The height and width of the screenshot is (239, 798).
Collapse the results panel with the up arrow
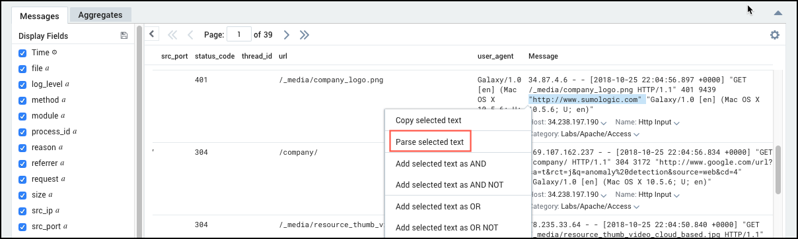[x=778, y=13]
